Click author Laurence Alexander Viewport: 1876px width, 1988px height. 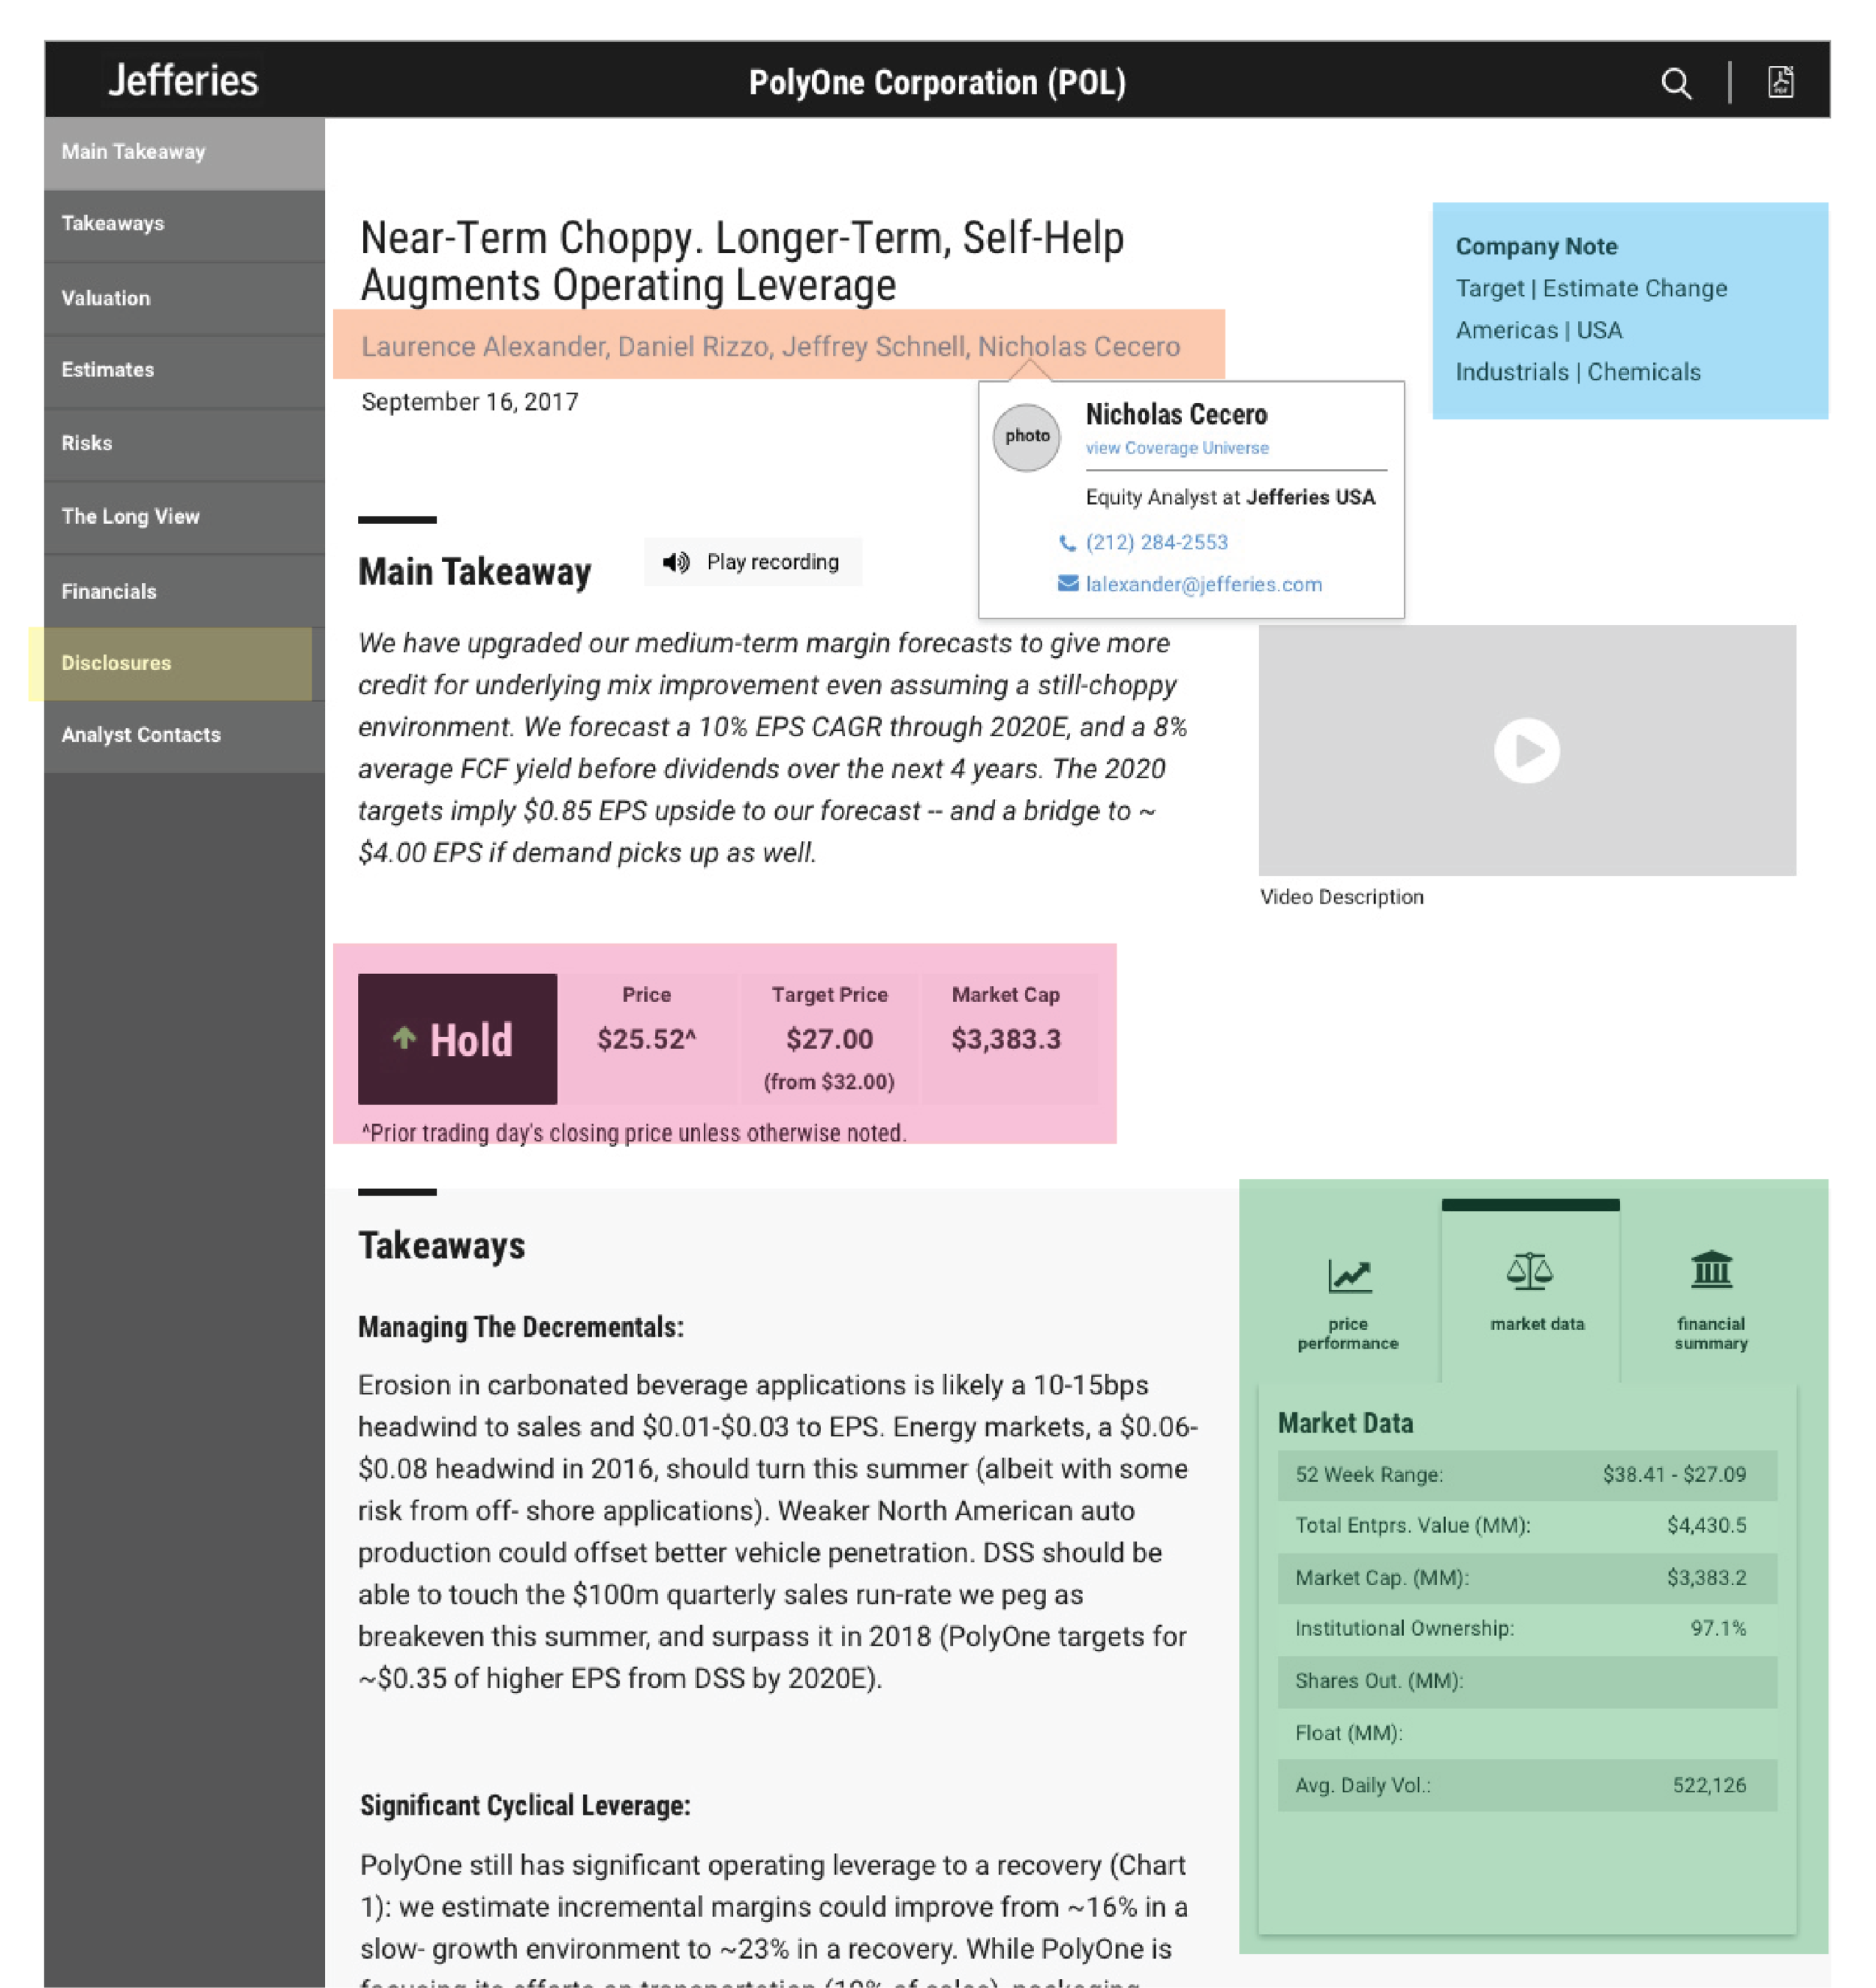tap(484, 346)
